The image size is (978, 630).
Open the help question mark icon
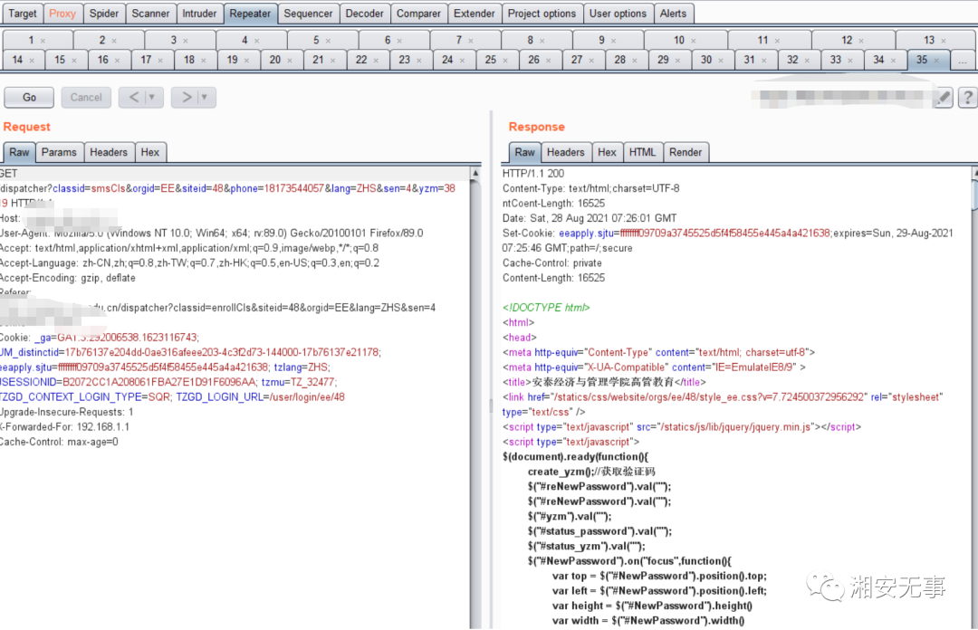pos(967,98)
